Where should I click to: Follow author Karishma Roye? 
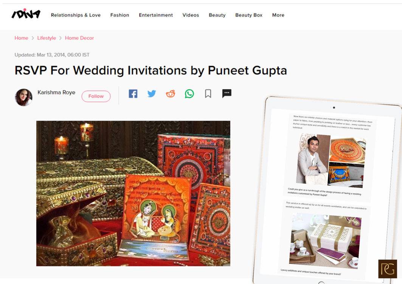(96, 96)
